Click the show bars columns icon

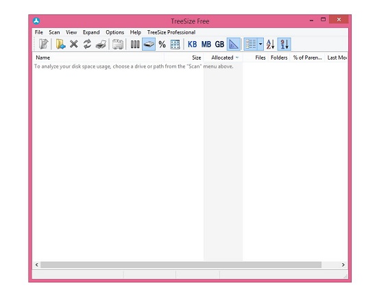(x=135, y=45)
